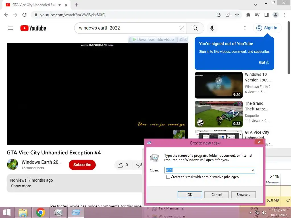Select the GTA Vice City browser tab
This screenshot has height=218, width=291.
(36, 5)
